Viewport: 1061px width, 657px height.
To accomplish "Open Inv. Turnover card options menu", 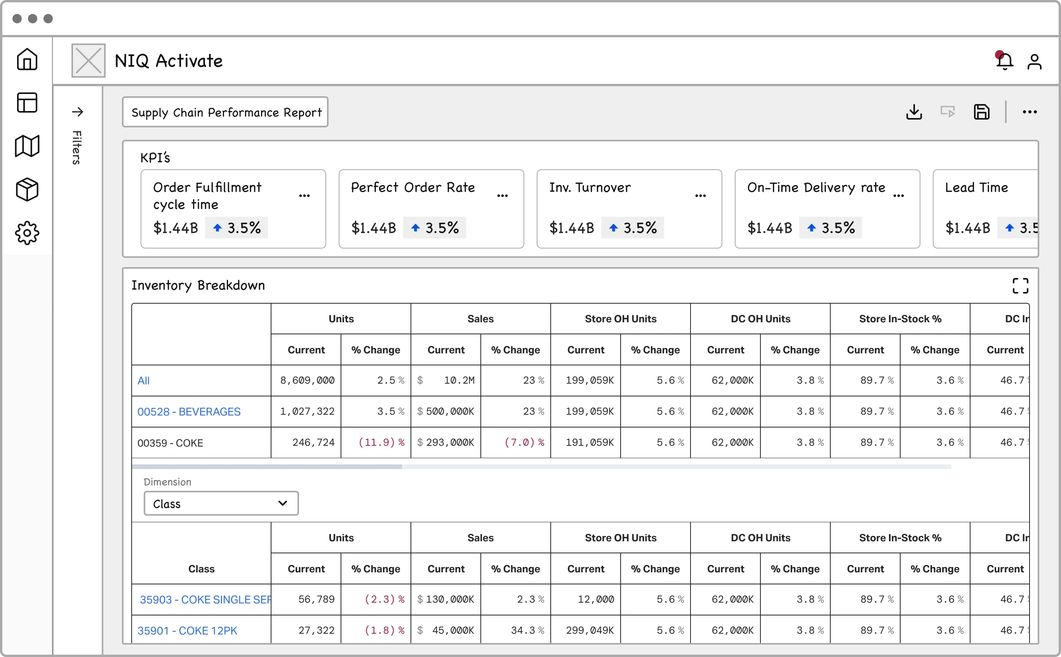I will tap(700, 196).
